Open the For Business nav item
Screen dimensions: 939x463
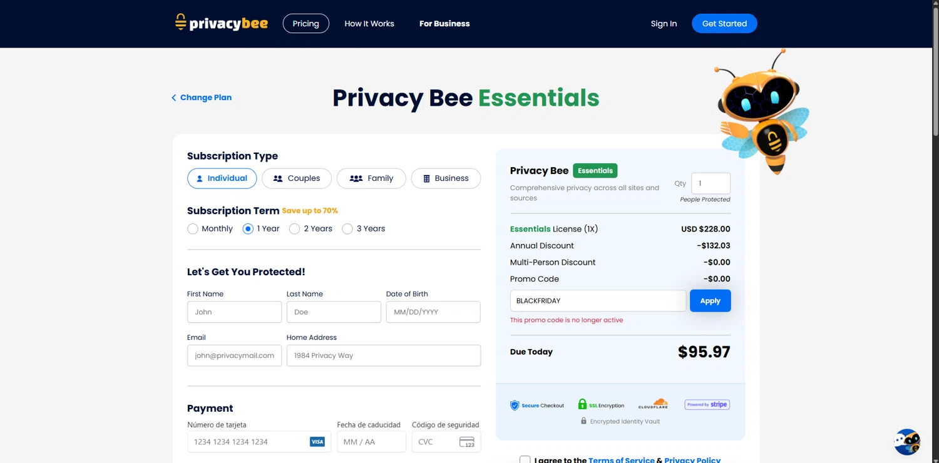[x=444, y=24]
